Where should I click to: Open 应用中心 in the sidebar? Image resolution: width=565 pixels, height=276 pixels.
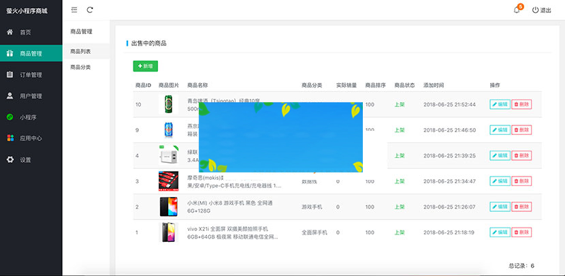coord(31,138)
